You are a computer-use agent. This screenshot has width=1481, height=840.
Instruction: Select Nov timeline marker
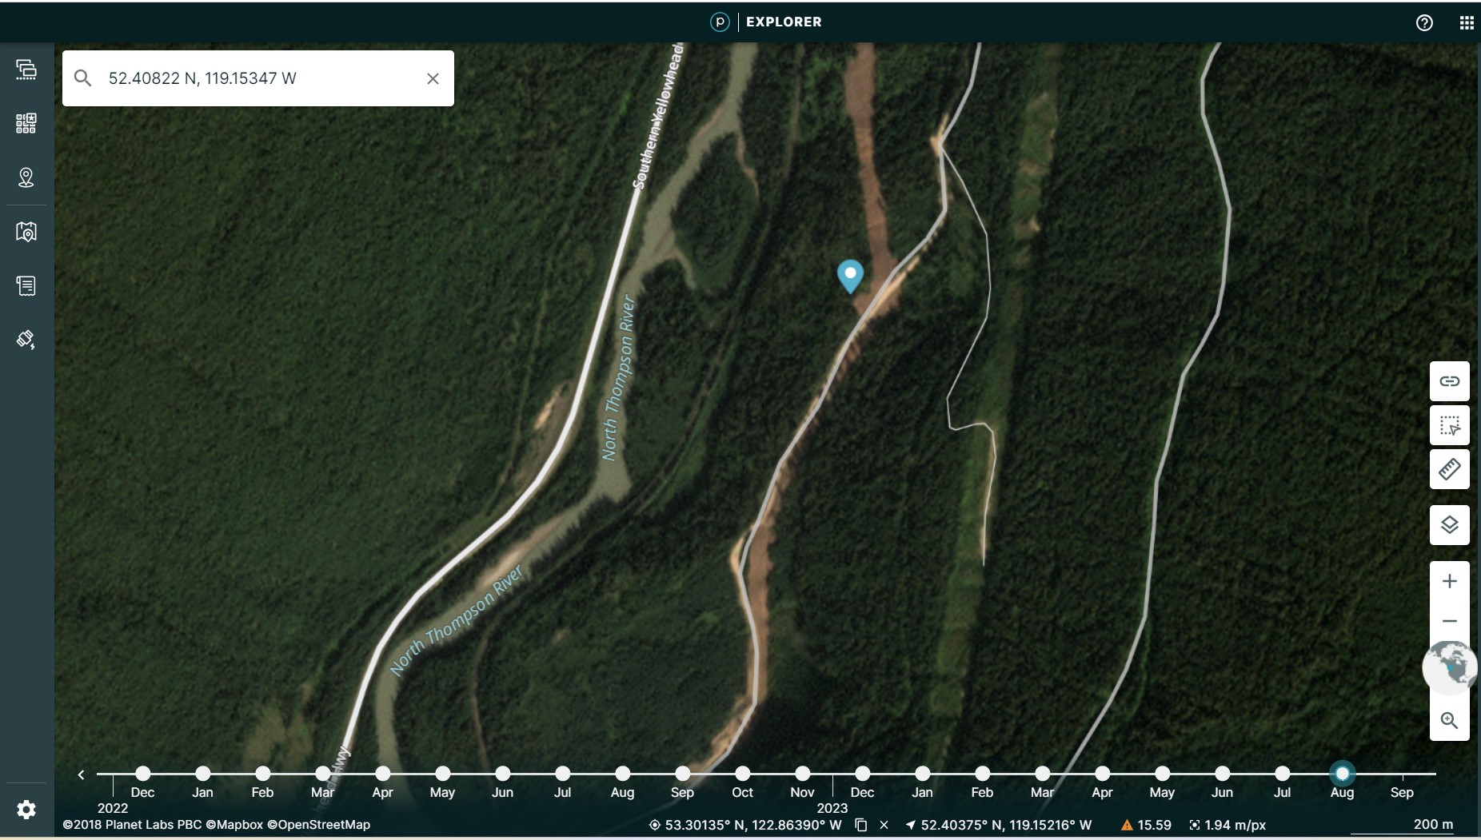802,774
